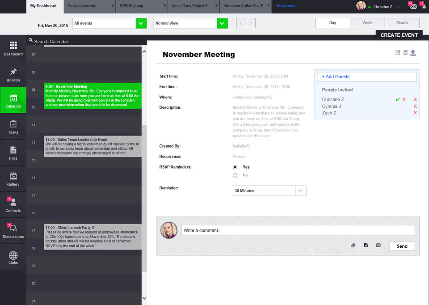Close the Xmas Party Project 5 tab
This screenshot has height=305, width=429.
pos(216,6)
